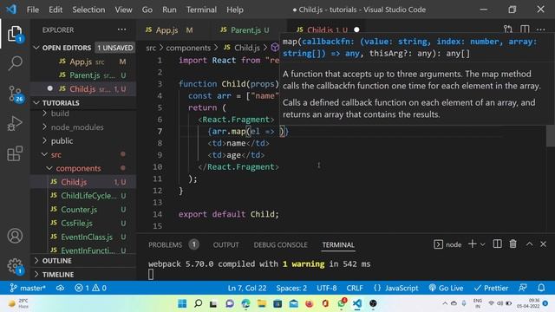The height and width of the screenshot is (312, 555).
Task: Kill terminal with trash icon
Action: (513, 244)
